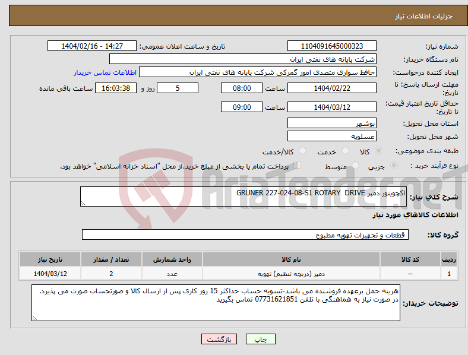Click the resize handle of description textarea
The width and height of the screenshot is (468, 355).
tap(83, 204)
